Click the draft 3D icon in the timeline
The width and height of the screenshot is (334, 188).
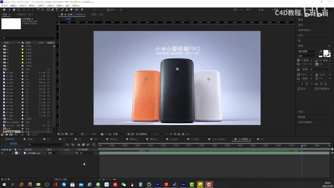click(x=73, y=145)
